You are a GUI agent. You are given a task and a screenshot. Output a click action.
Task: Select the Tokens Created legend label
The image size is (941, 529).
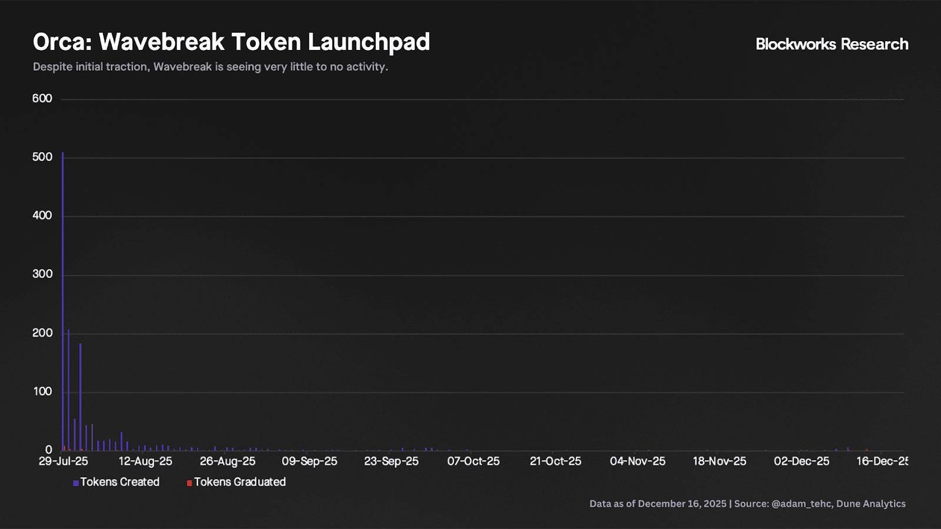coord(120,482)
